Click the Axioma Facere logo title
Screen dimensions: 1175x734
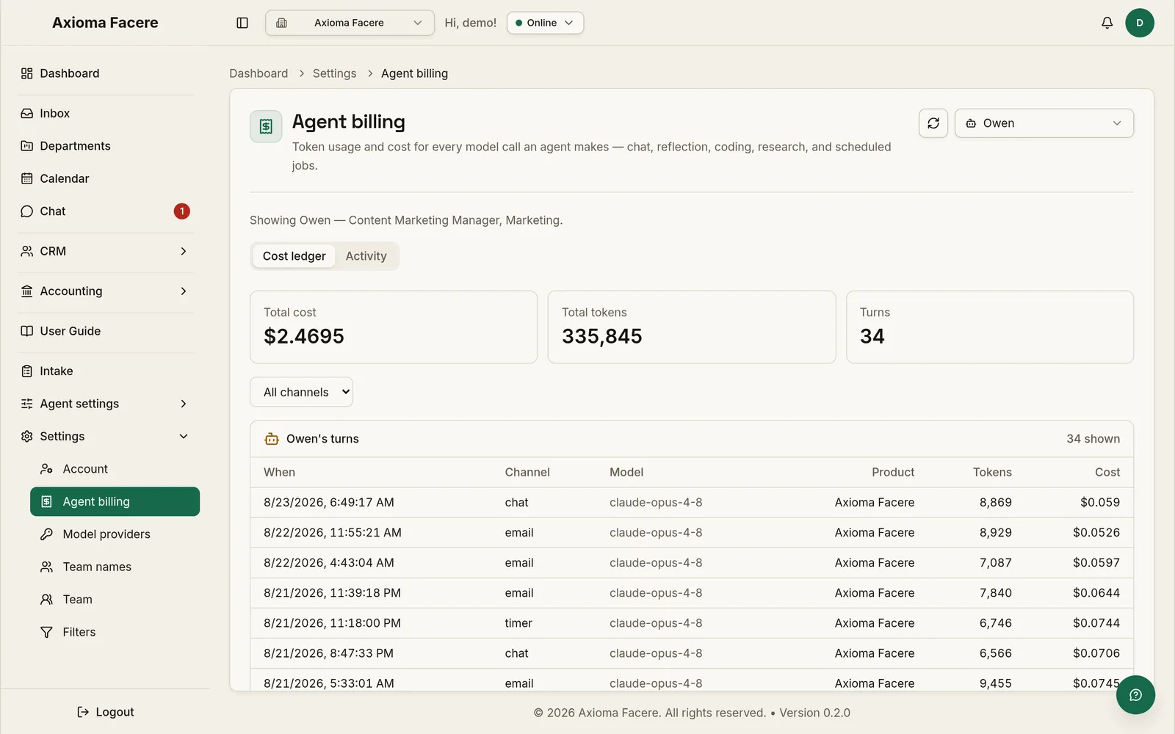click(105, 23)
